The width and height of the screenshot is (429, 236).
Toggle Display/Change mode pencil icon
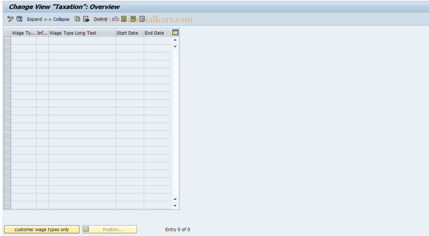tap(10, 19)
